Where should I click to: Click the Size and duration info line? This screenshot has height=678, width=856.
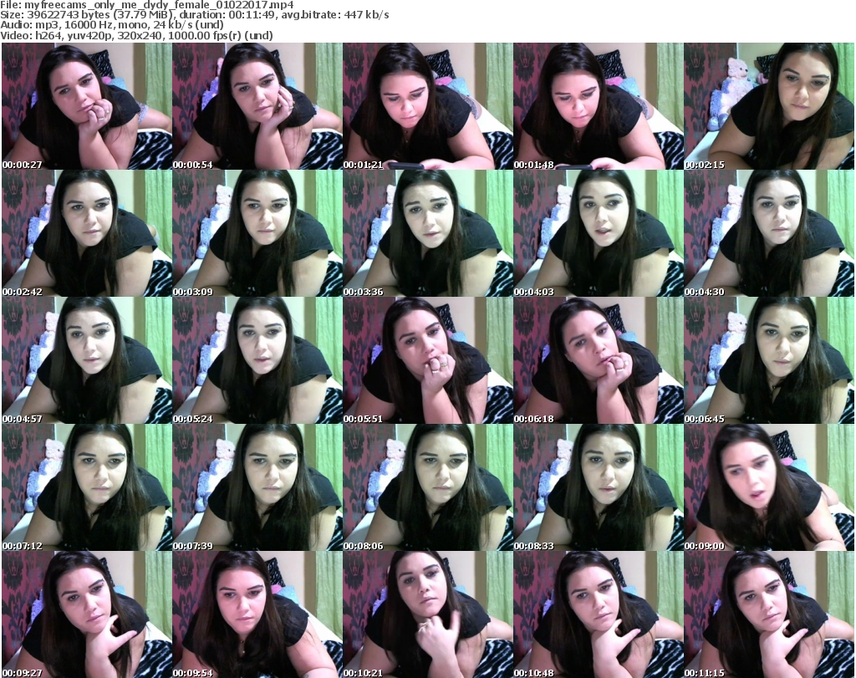[x=194, y=15]
